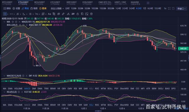Open the 指标 indicators menu
Viewport: 189px width, 112px height.
point(7,9)
